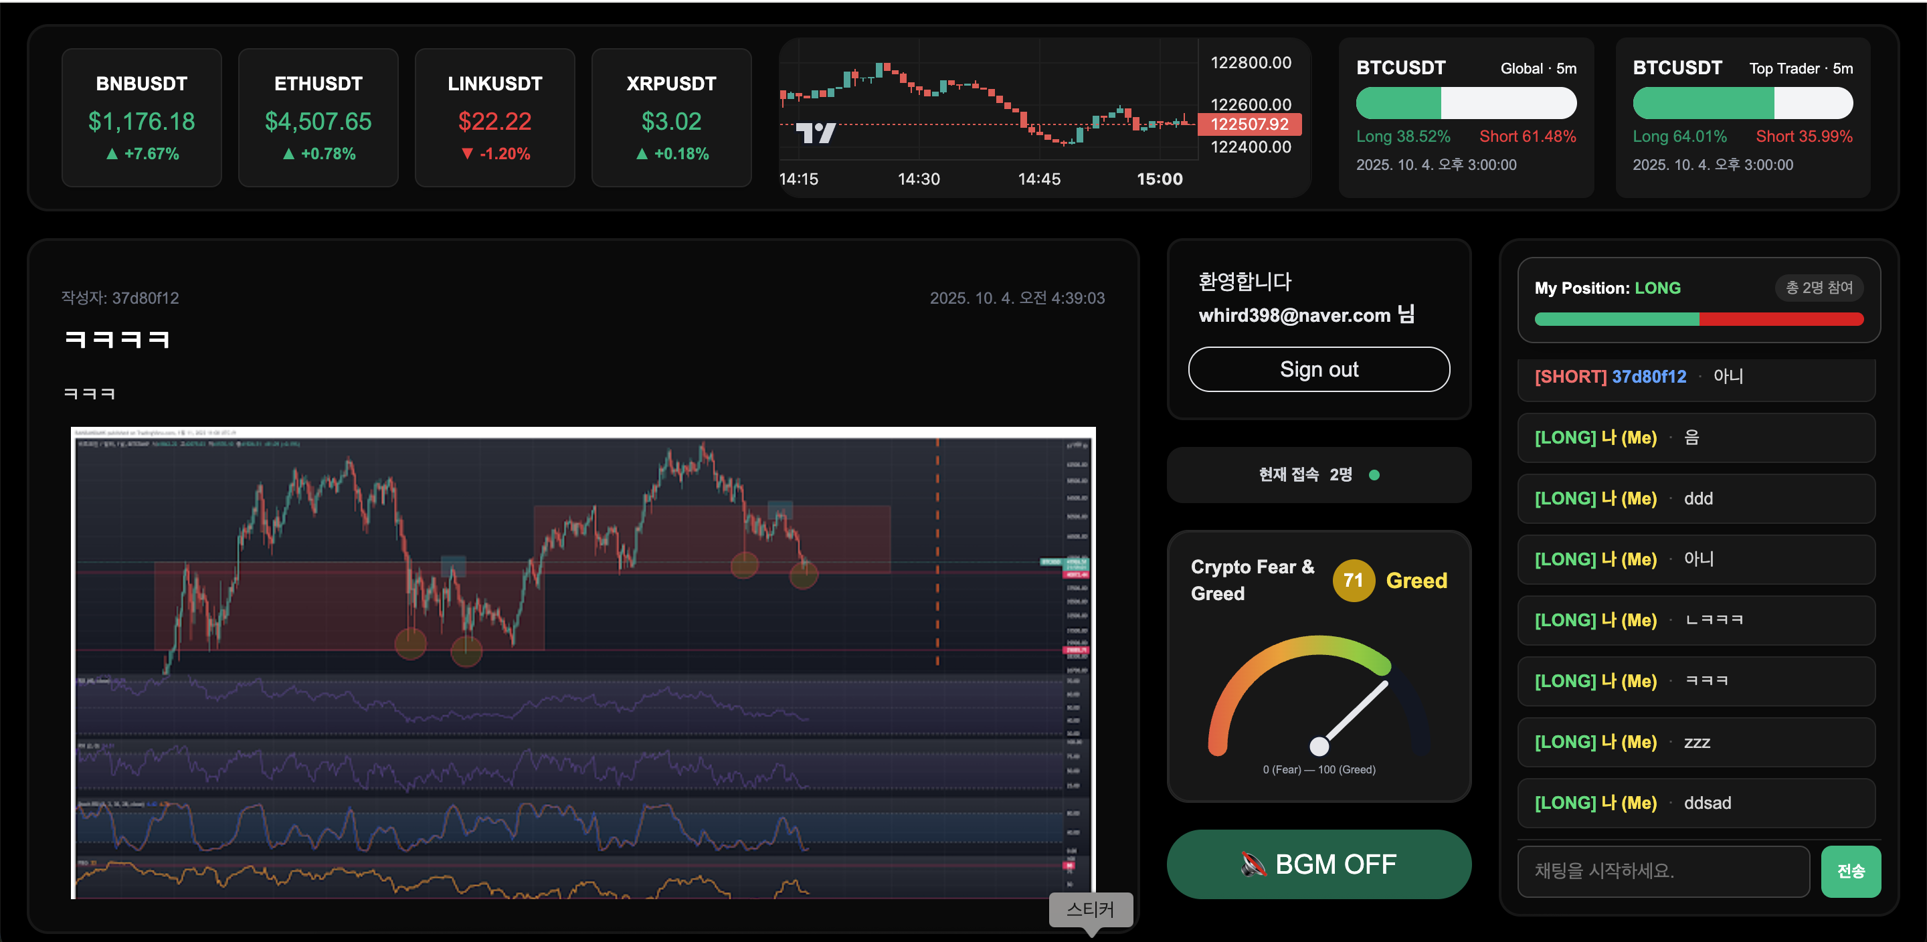1927x942 pixels.
Task: Open the posted chart image thumbnail
Action: 583,662
